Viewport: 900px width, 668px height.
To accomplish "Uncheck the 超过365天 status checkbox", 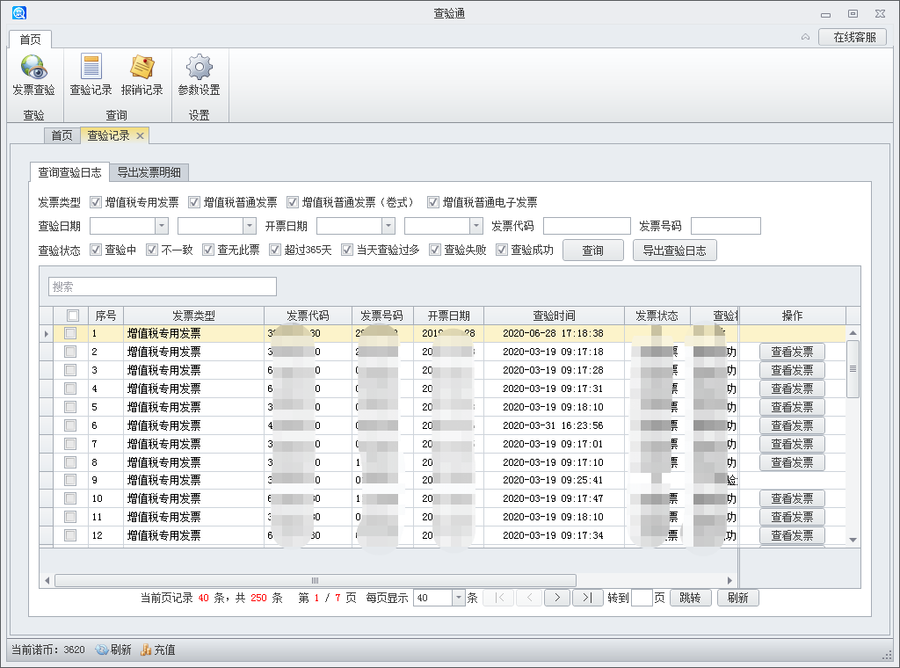I will point(275,250).
